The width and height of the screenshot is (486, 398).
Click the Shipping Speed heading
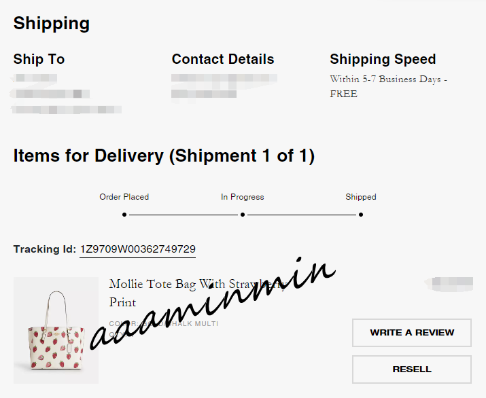[x=383, y=59]
